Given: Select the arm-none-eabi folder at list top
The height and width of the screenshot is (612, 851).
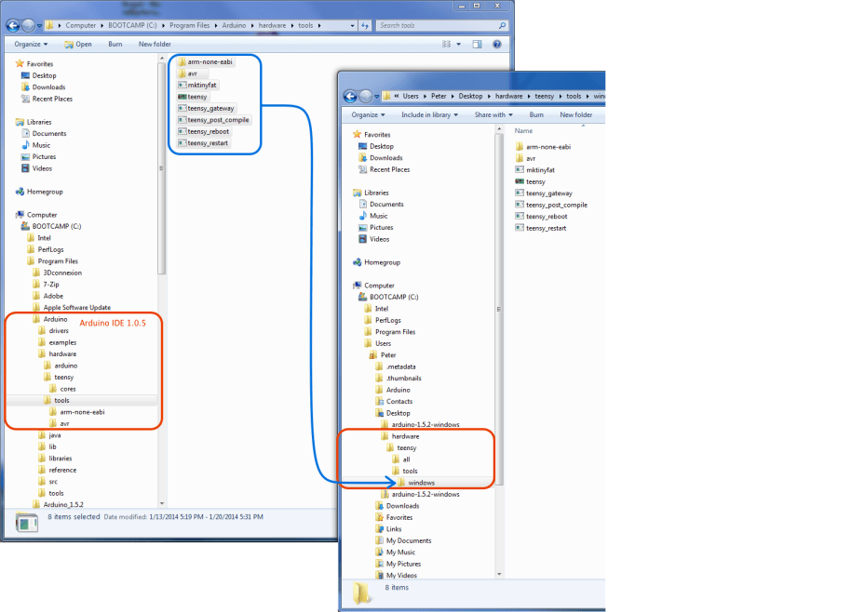Looking at the screenshot, I should [x=209, y=61].
